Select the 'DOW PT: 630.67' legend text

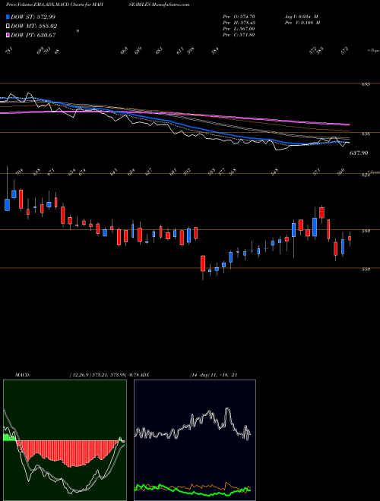click(33, 35)
